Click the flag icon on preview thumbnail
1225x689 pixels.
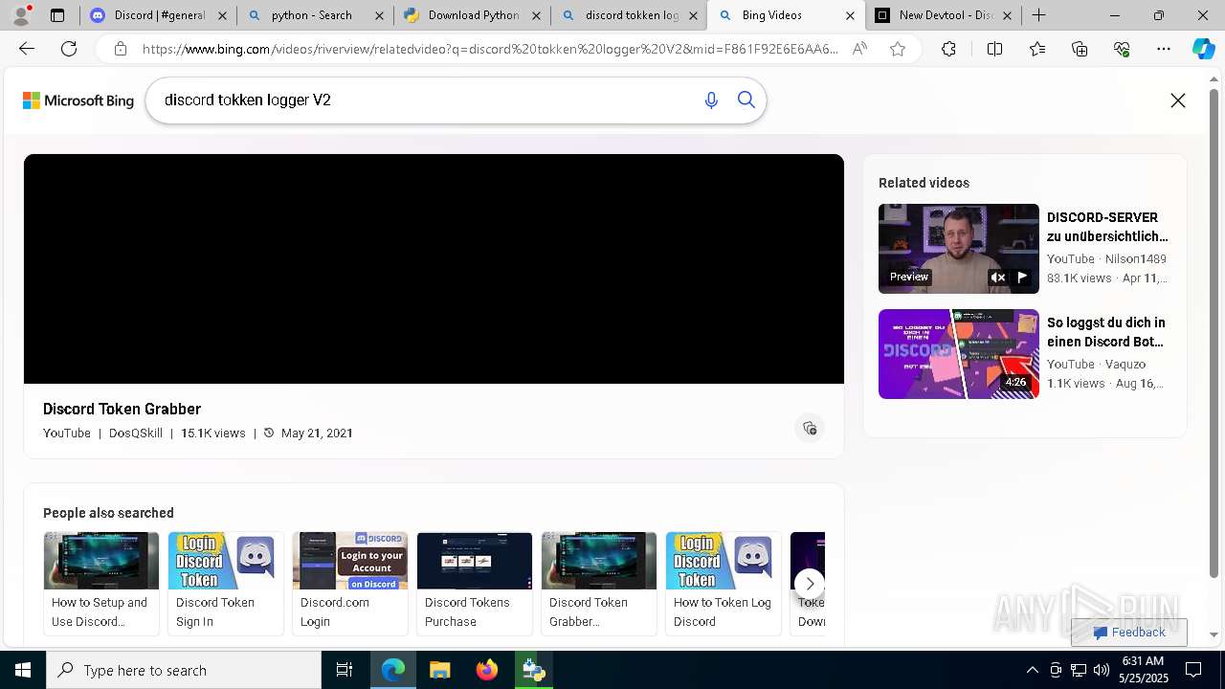(x=1022, y=277)
